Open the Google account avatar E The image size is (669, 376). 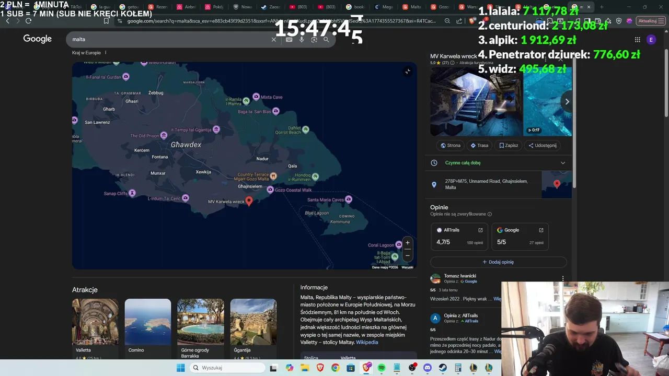tap(651, 40)
